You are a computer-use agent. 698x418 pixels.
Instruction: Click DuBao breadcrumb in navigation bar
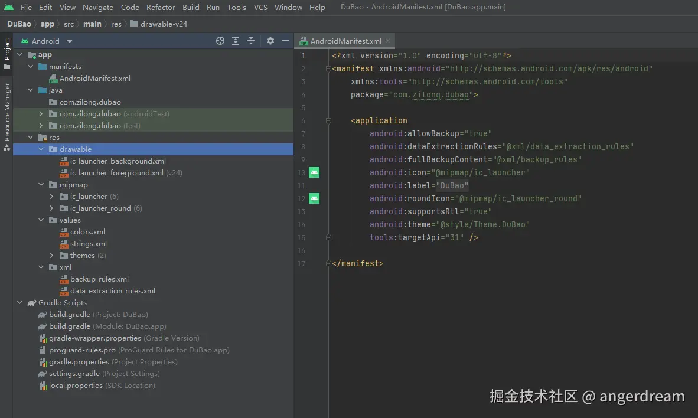click(x=19, y=24)
